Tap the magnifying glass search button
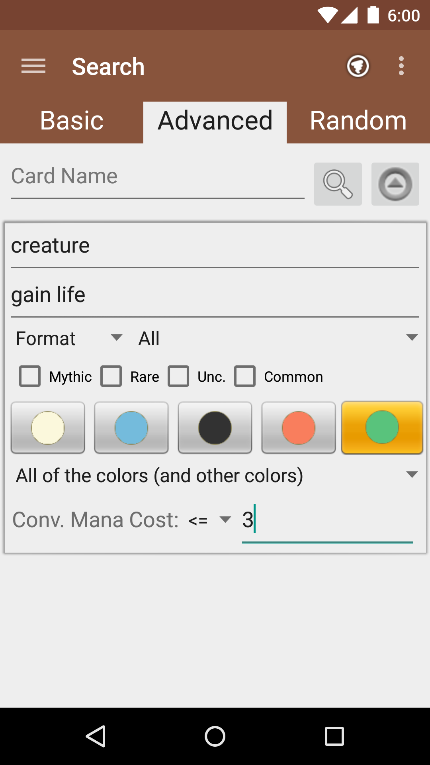 pyautogui.click(x=338, y=184)
